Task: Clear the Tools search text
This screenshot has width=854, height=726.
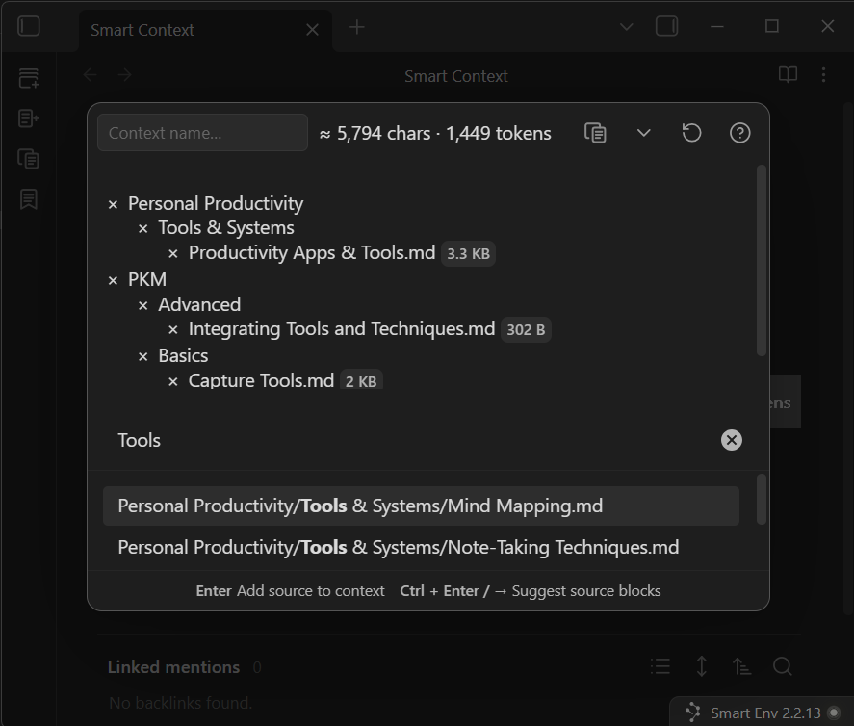Action: (732, 440)
